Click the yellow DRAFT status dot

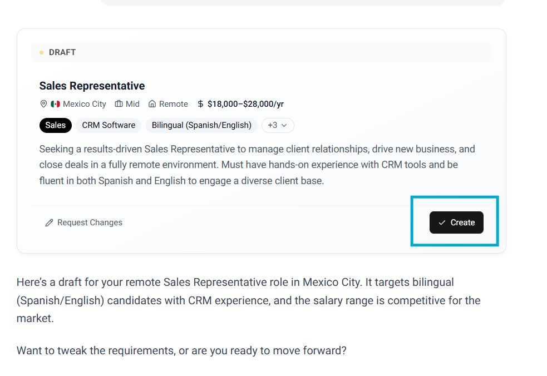(42, 53)
